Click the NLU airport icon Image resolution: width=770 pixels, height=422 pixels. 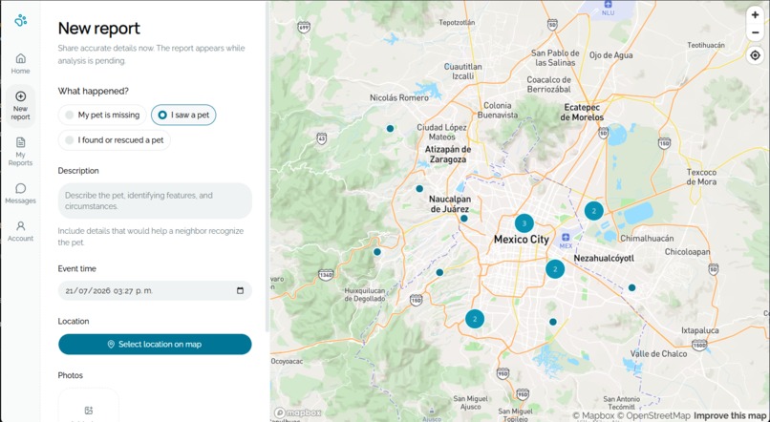(608, 5)
